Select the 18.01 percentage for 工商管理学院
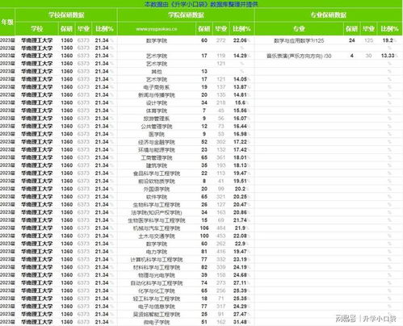Viewport: 403px width, 326px height. point(240,157)
